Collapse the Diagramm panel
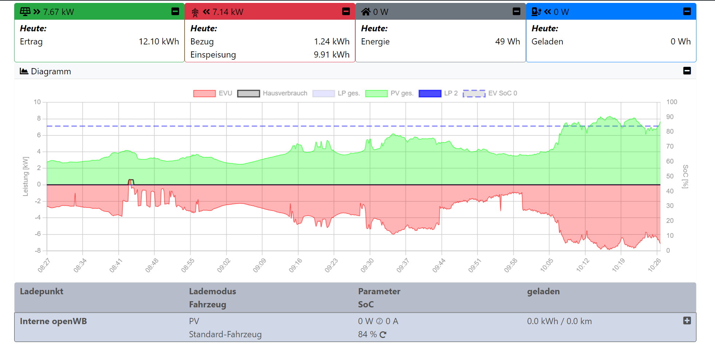 [687, 71]
